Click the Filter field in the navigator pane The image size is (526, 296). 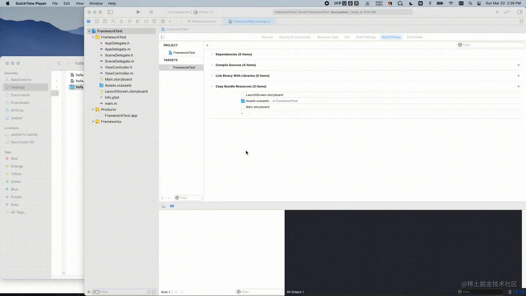[x=104, y=292]
